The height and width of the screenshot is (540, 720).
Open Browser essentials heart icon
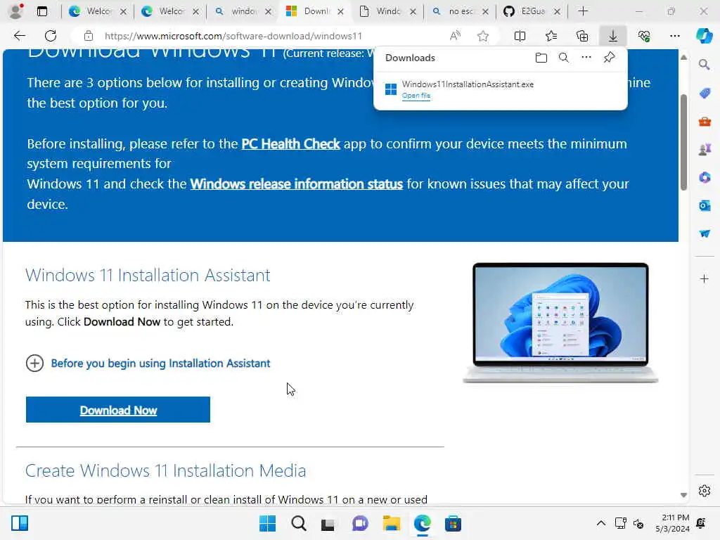pos(644,36)
